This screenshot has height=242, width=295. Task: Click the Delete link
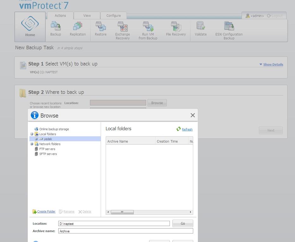pos(87,212)
